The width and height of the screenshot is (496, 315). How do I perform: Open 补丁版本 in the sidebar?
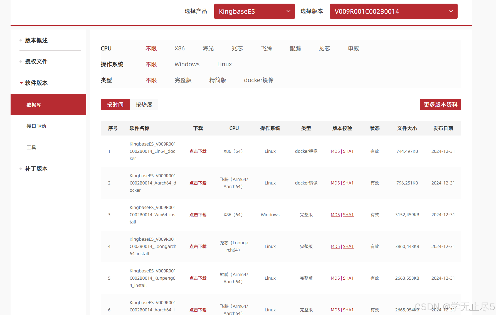pos(36,169)
